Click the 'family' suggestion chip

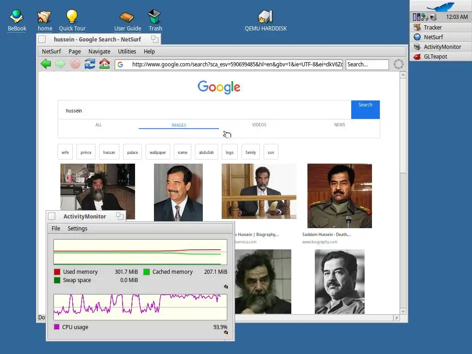tap(251, 151)
